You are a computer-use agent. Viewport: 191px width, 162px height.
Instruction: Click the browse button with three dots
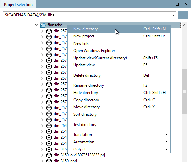[183, 15]
